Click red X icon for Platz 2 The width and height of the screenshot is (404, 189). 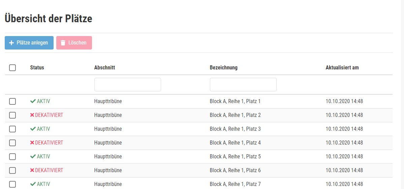32,115
